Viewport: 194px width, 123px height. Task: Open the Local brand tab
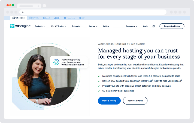pyautogui.click(x=46, y=18)
